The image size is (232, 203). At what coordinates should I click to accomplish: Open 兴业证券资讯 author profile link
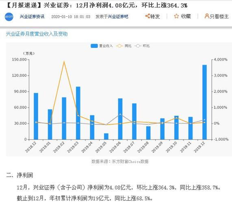click(32, 16)
